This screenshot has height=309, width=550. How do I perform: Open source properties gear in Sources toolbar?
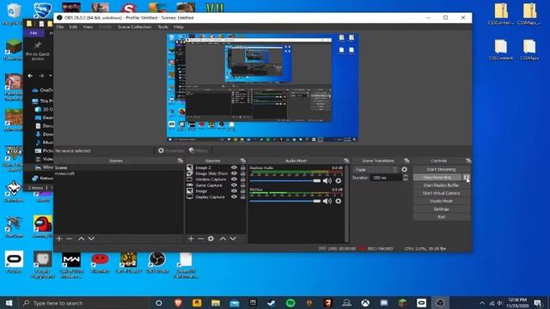coord(211,239)
